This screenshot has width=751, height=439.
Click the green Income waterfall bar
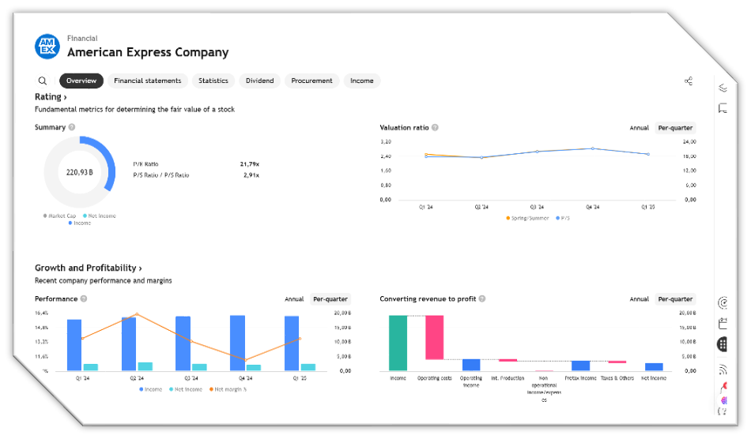[x=398, y=343]
